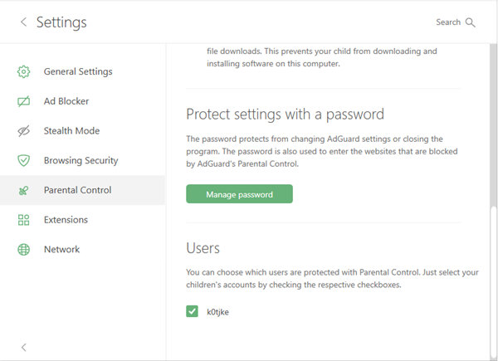Click the Settings page title

61,22
